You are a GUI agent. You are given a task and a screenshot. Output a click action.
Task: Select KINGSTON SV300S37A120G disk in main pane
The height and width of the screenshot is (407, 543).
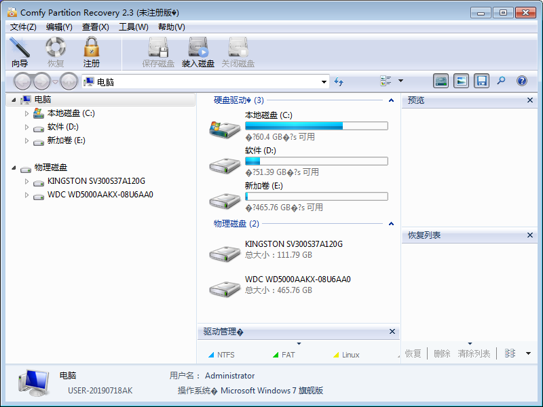pyautogui.click(x=276, y=250)
